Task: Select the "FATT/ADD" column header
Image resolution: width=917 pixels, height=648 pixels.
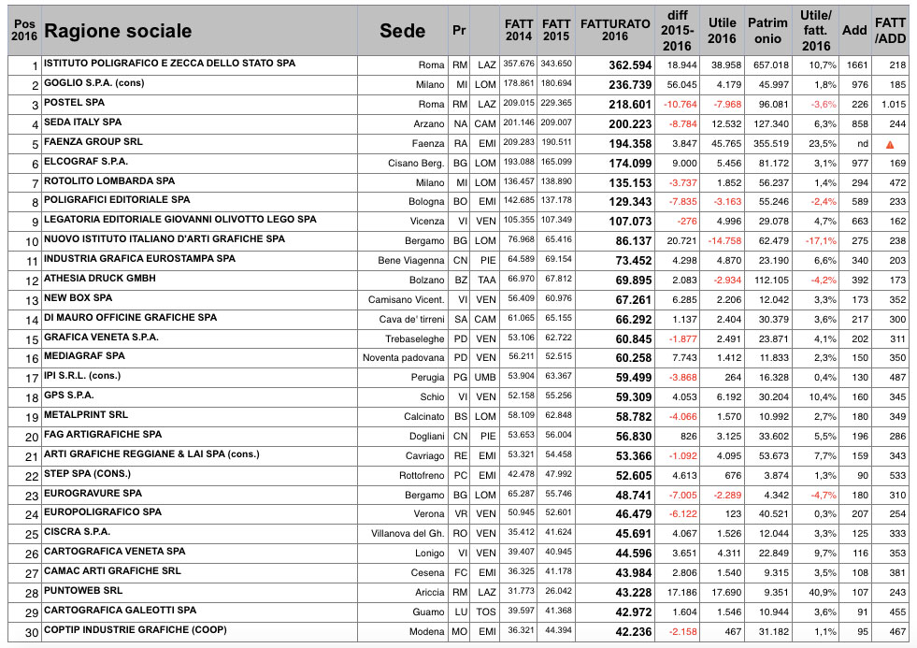Action: pos(890,31)
